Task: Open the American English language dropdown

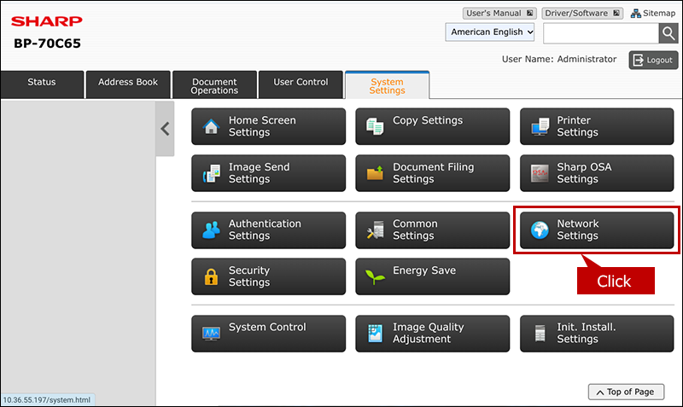Action: click(489, 32)
